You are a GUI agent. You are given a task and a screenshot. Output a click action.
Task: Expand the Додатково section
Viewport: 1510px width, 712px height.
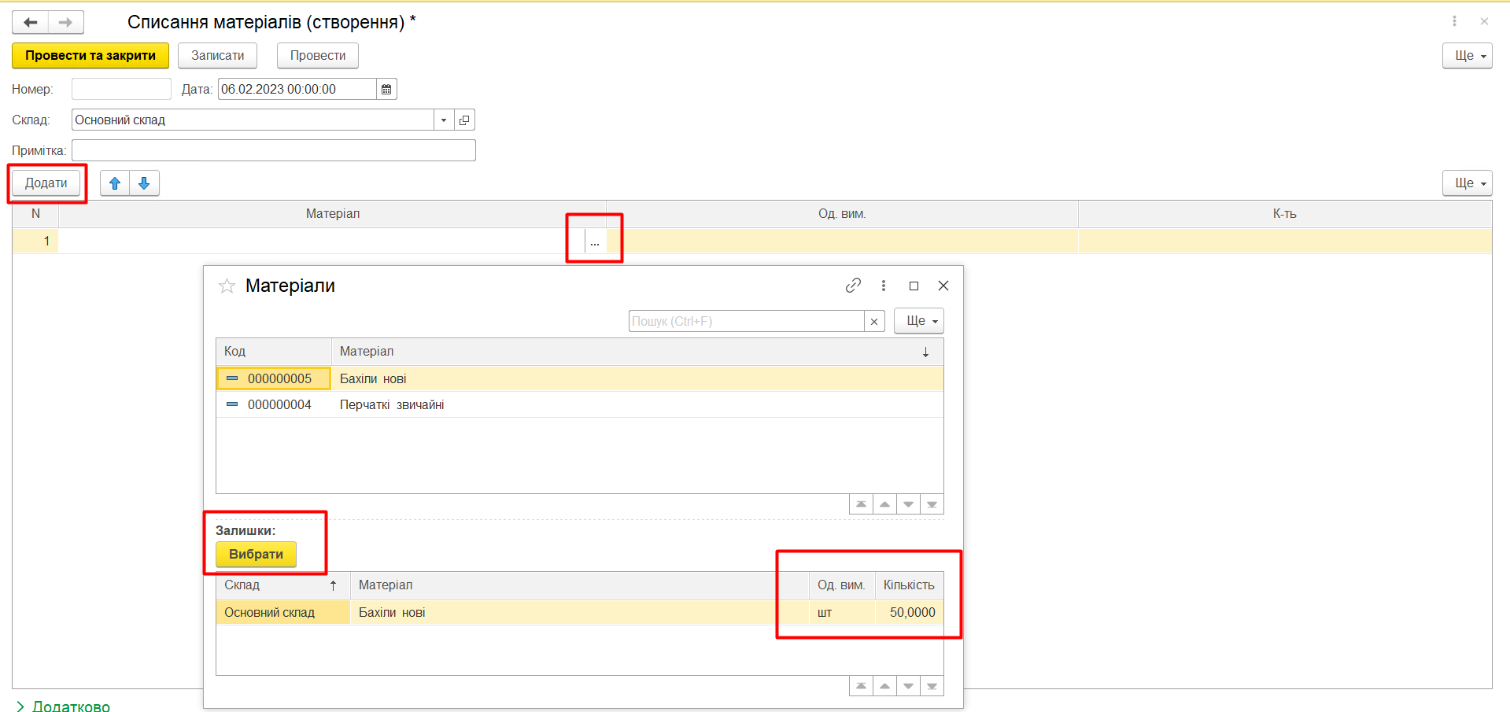coord(63,706)
